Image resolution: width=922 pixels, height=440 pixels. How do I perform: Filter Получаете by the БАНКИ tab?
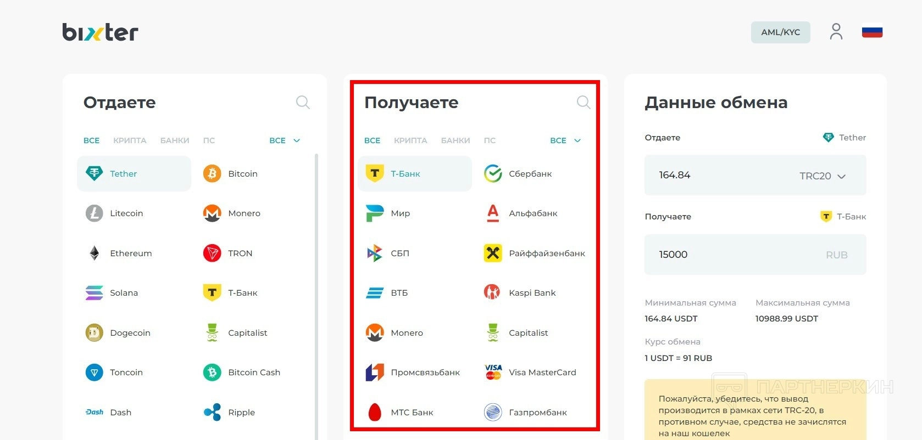456,140
